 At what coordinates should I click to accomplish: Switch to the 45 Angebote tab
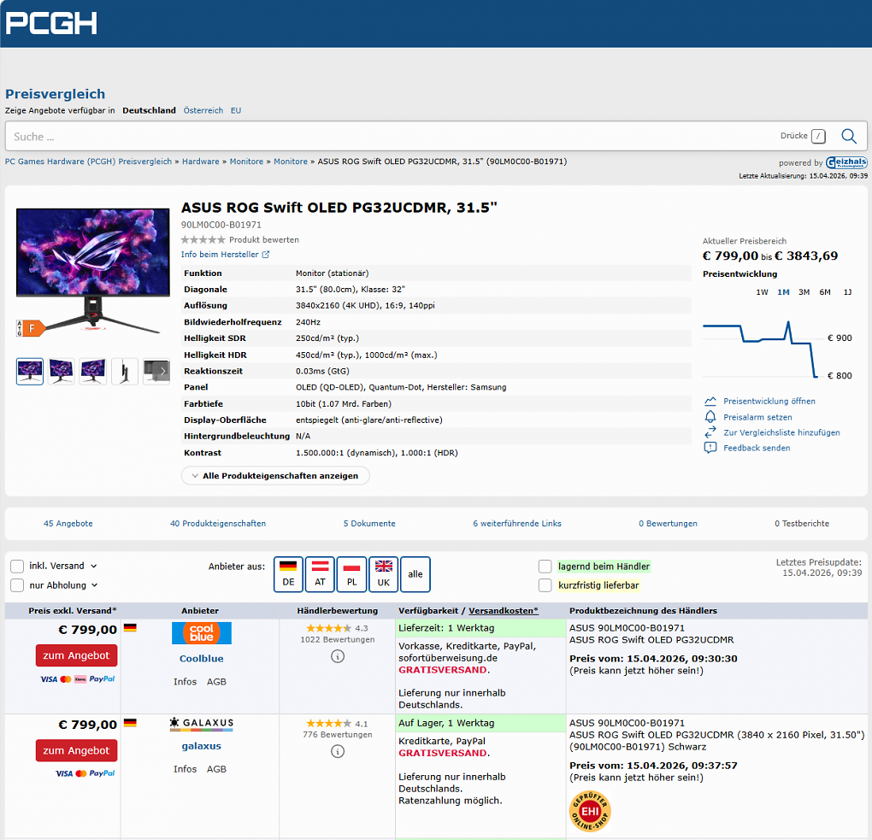click(x=68, y=524)
